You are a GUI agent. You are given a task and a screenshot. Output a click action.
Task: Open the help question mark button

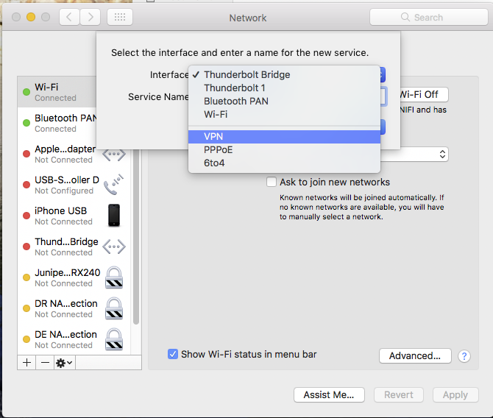pos(464,355)
